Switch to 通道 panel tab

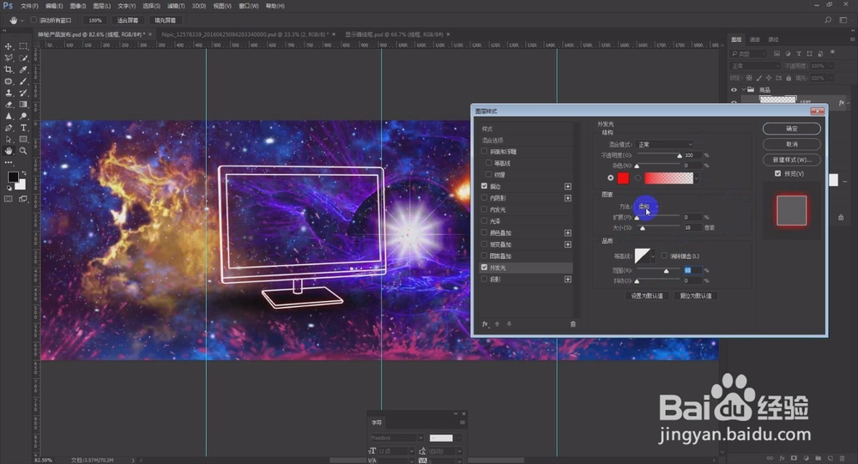pyautogui.click(x=754, y=39)
